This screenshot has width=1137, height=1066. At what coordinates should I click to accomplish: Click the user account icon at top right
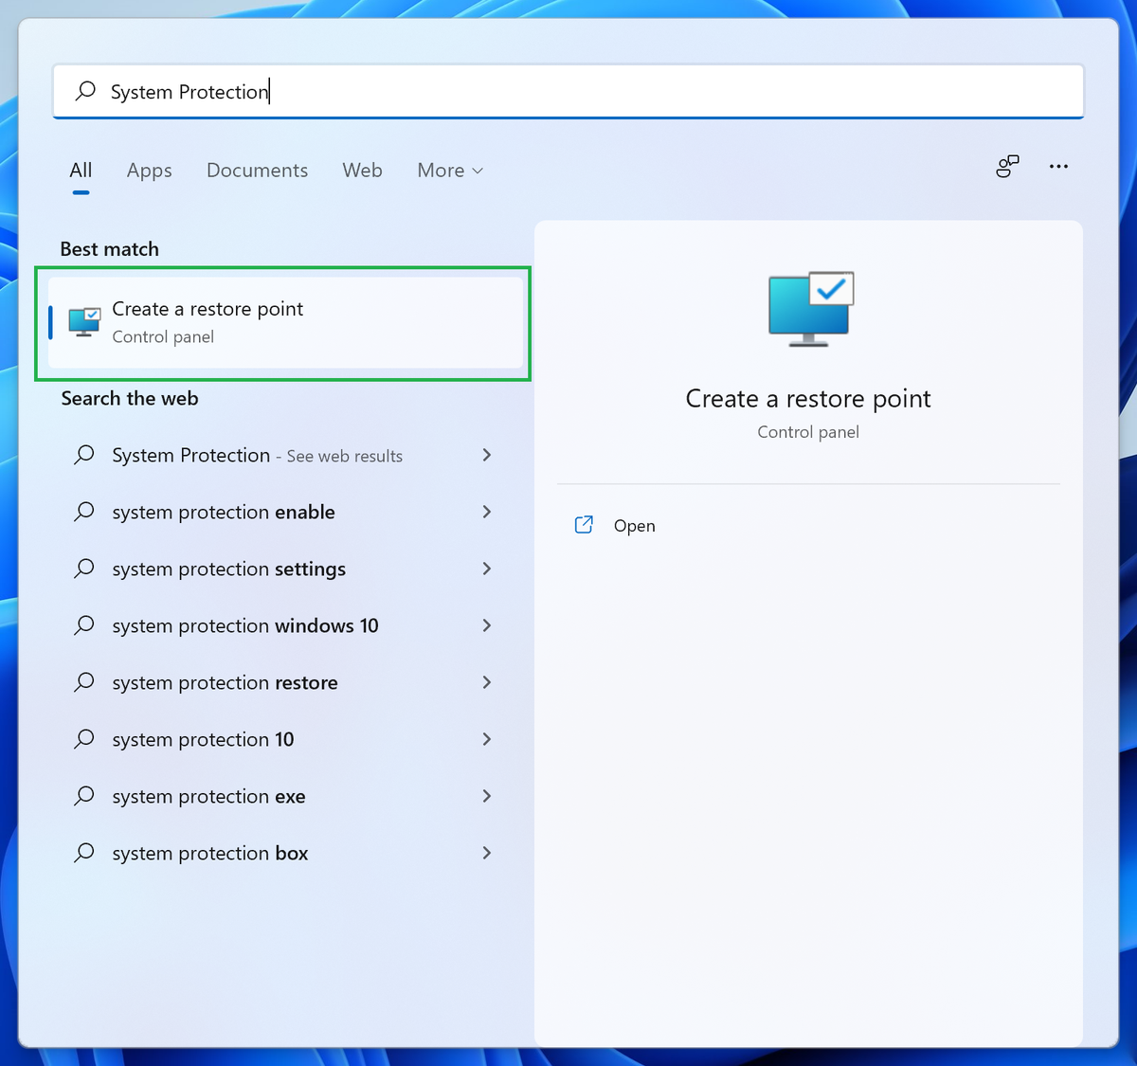[1007, 166]
